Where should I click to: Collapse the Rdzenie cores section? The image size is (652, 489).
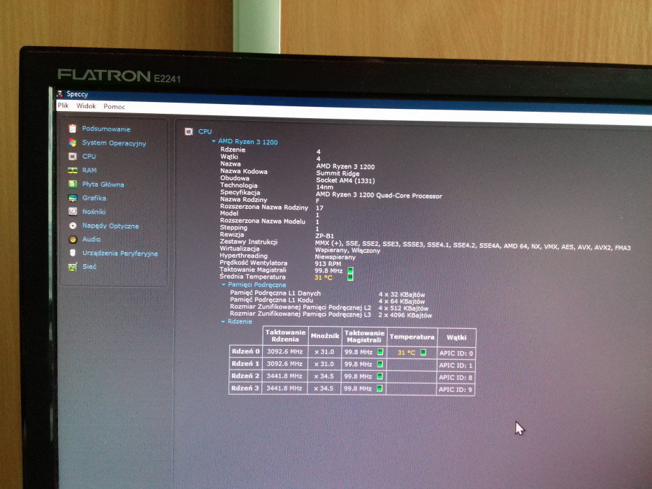tap(224, 321)
